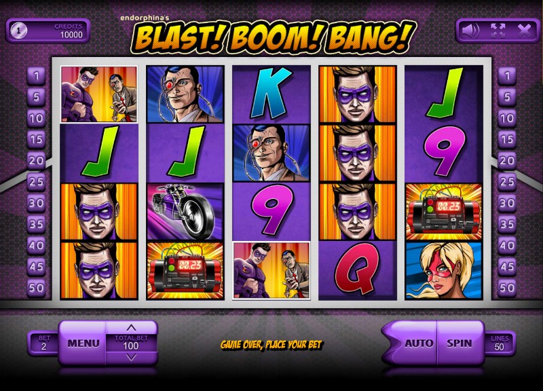
Task: Click the blue K symbol on reel three
Action: (x=271, y=94)
